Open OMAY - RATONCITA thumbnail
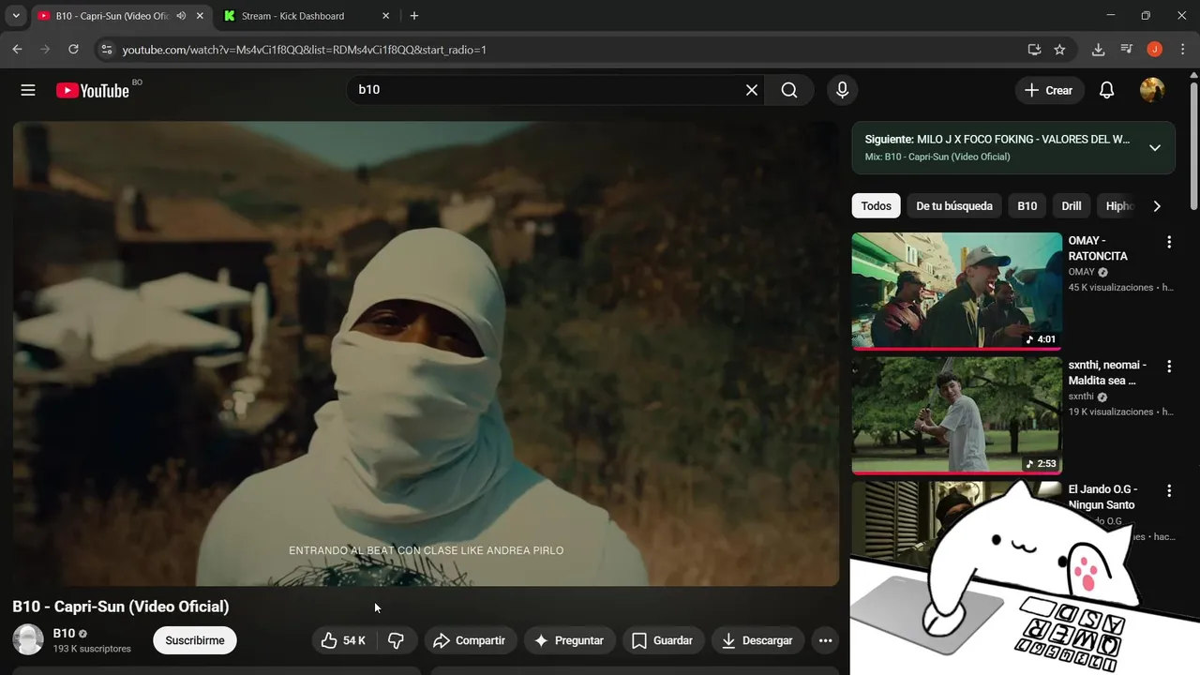Screen dimensions: 1200x675 click(x=956, y=291)
